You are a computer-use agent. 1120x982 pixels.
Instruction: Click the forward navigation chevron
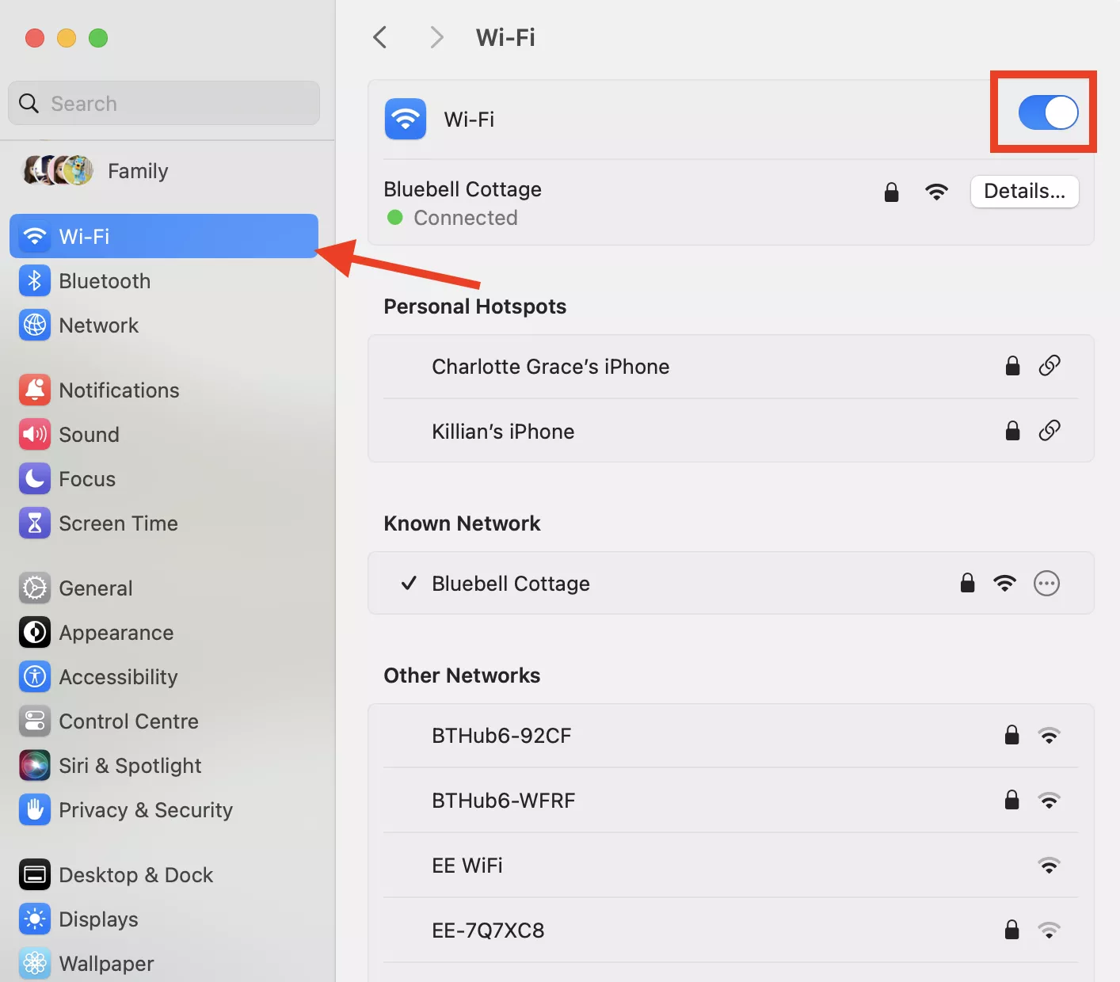[436, 37]
